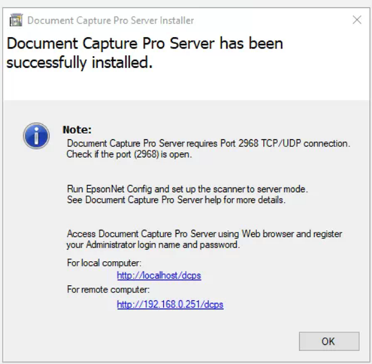Click the 'See Document Capture Pro Server help' line
The width and height of the screenshot is (372, 364).
click(x=176, y=200)
